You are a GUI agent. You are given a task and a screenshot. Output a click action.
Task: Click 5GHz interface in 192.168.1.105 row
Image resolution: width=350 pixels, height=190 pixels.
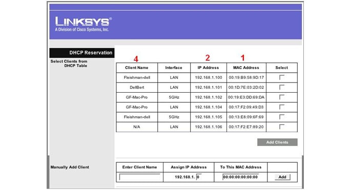[174, 117]
